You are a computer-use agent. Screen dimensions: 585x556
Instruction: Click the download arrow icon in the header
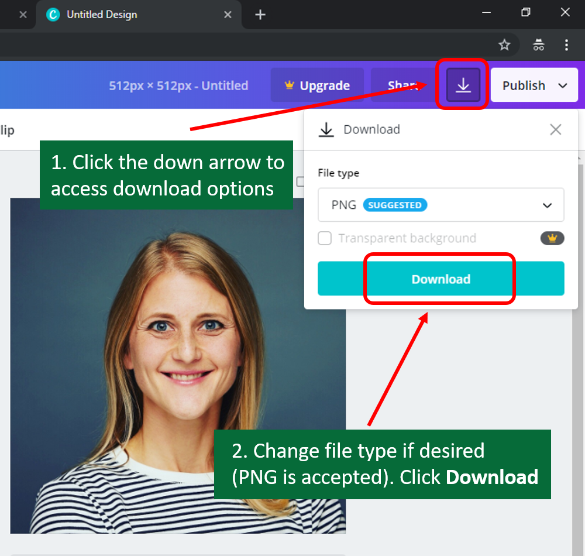463,85
